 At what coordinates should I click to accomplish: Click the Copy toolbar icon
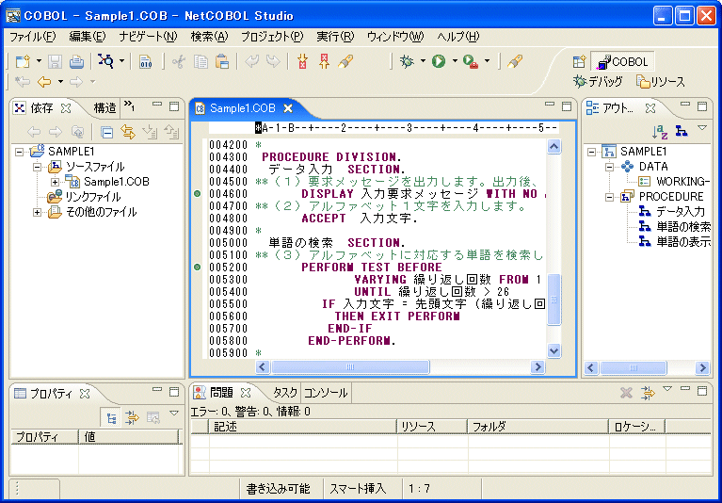coord(201,61)
